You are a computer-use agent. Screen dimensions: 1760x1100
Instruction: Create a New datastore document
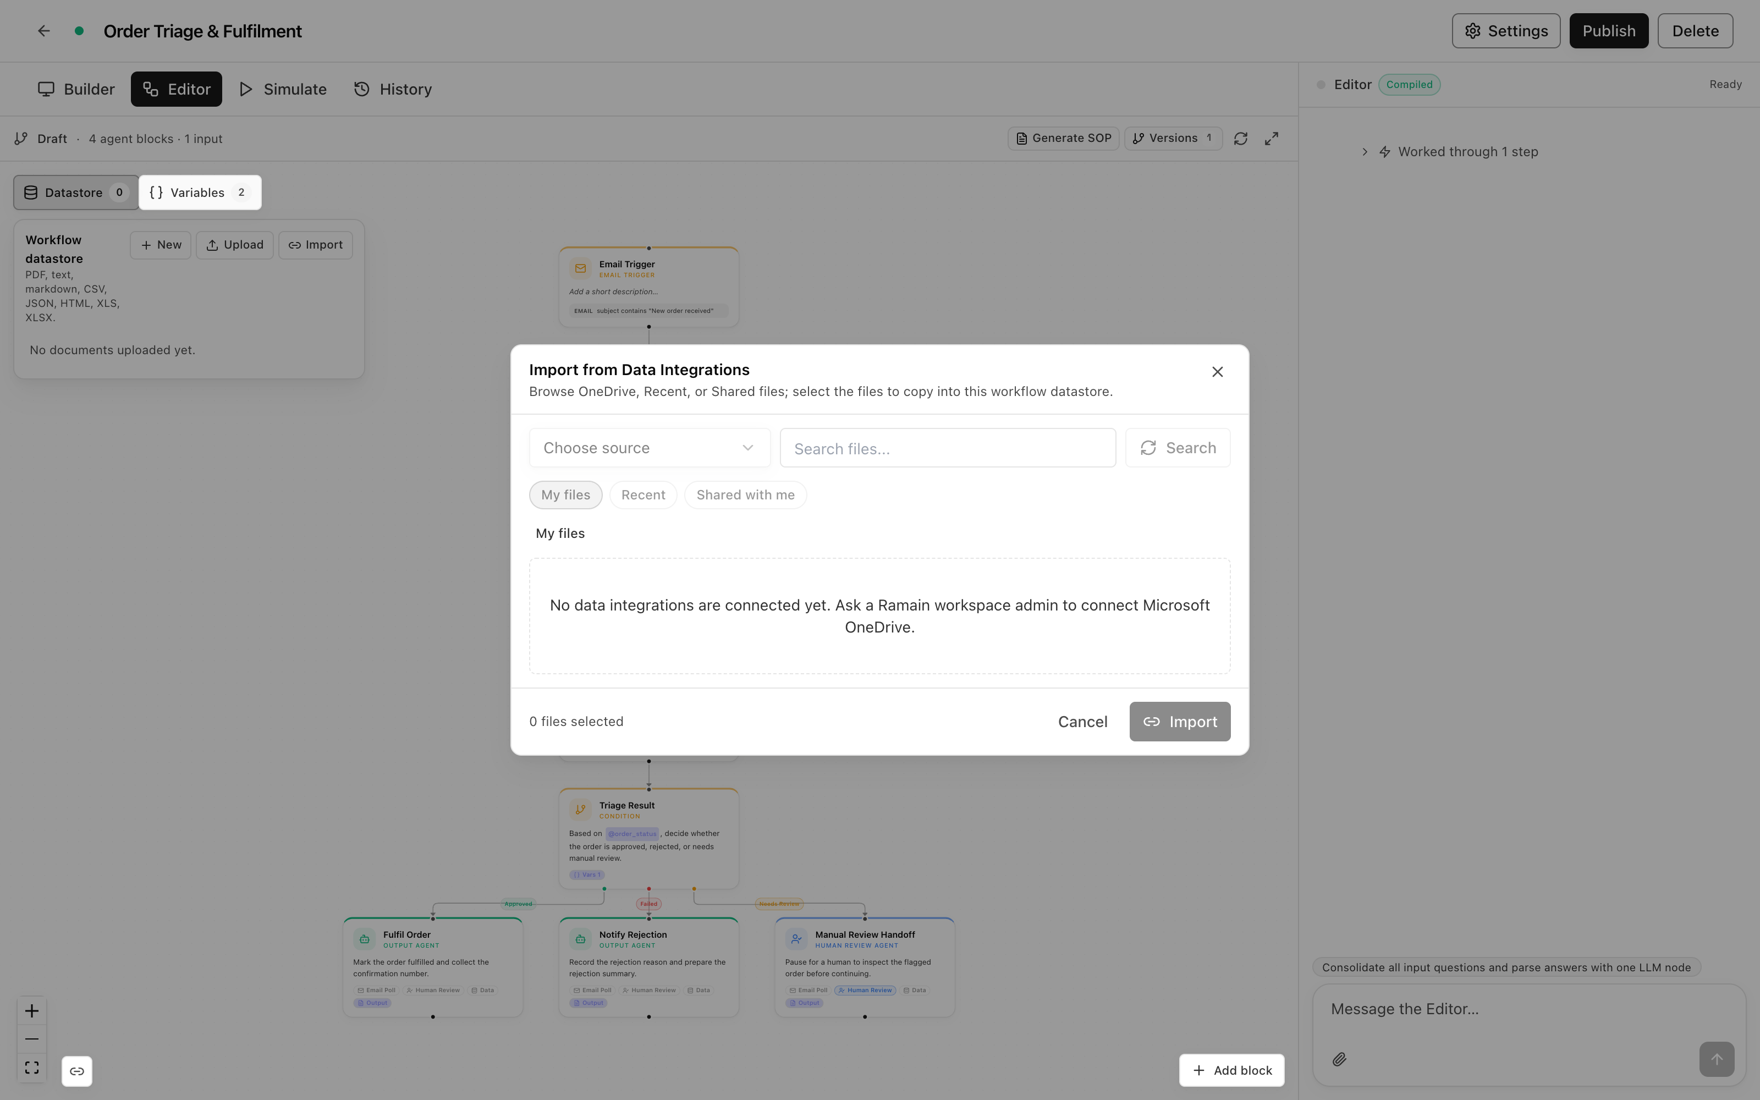coord(161,244)
